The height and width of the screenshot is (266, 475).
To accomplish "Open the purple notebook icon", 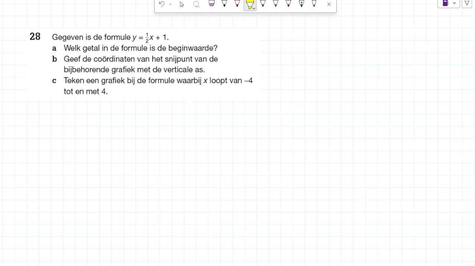I will 445,3.
